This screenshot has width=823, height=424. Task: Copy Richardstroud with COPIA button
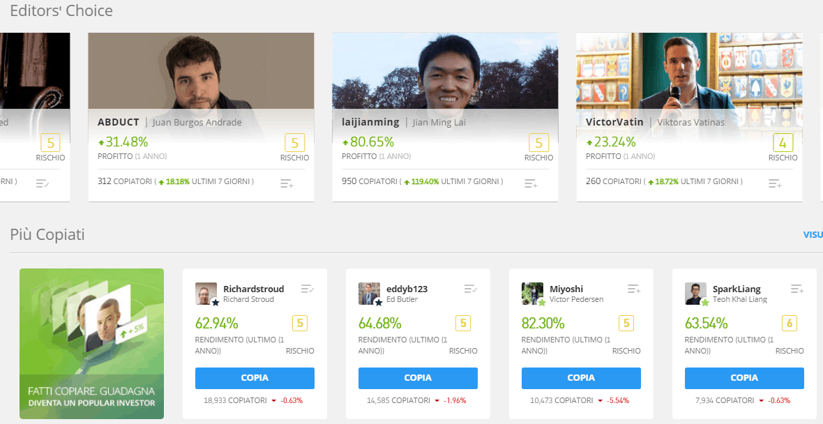[255, 378]
